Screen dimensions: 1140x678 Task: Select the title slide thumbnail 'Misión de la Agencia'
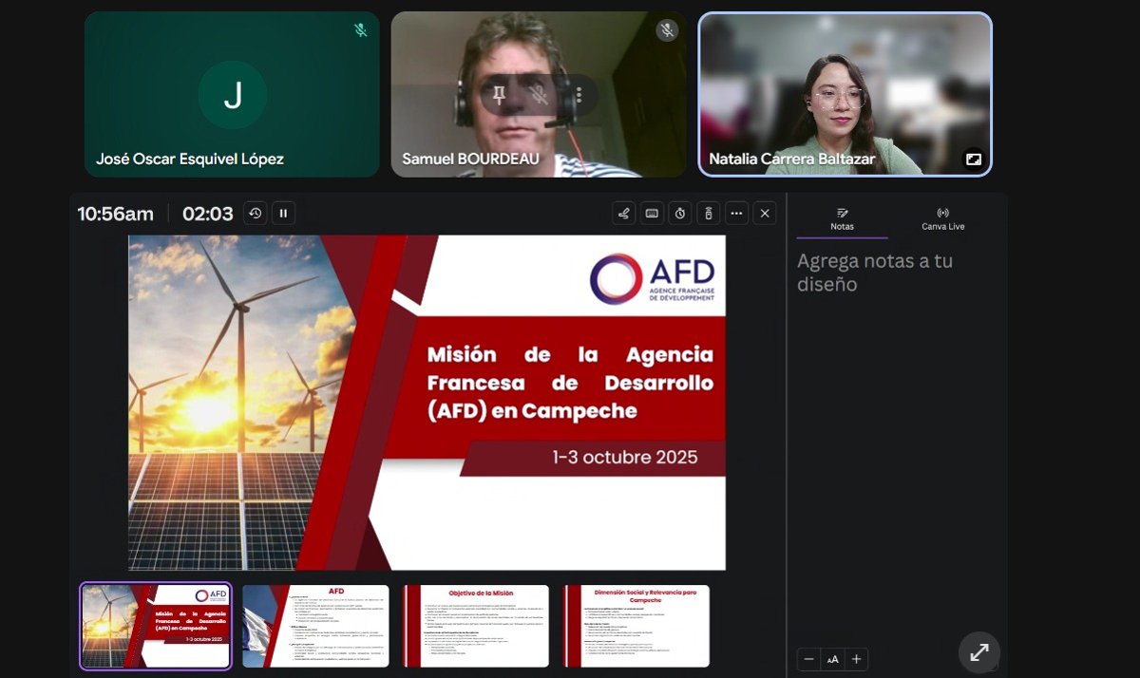156,626
